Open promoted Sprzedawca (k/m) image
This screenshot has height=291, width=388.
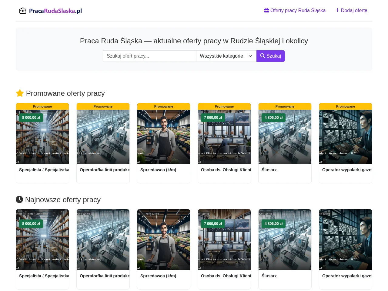[164, 137]
